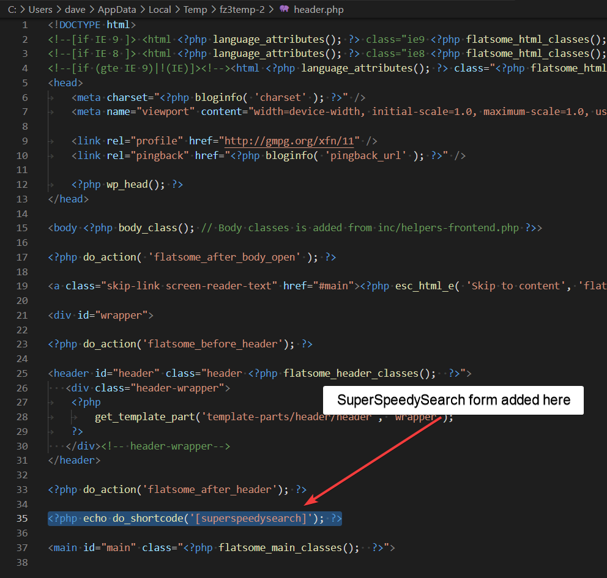Select the dave breadcrumb folder
Viewport: 607px width, 578px height.
[x=75, y=10]
